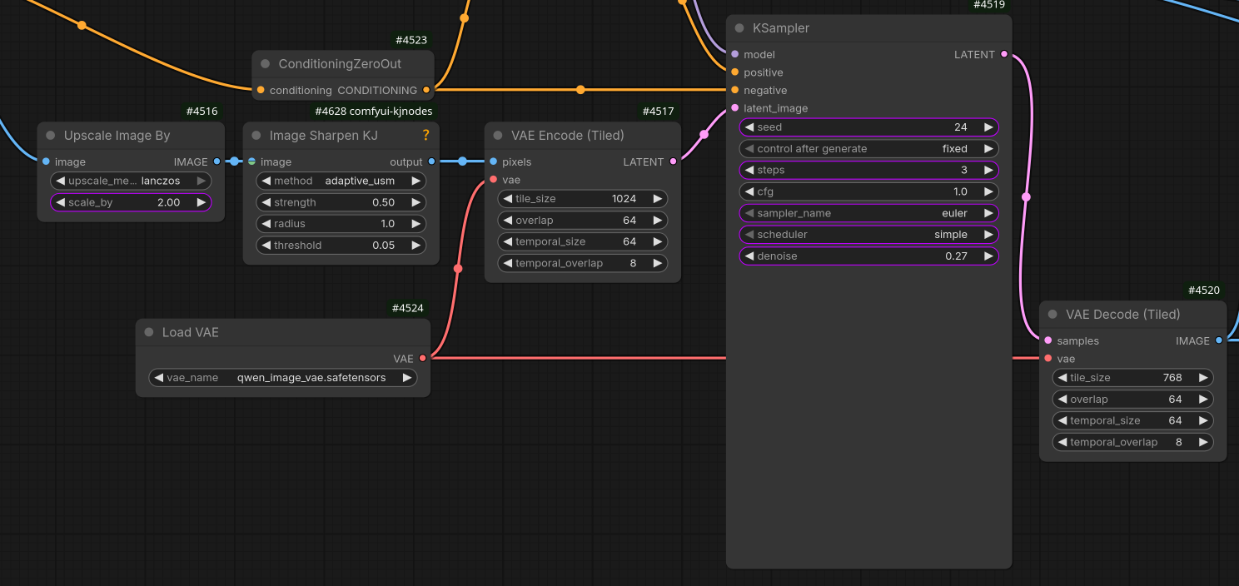Collapse the Load VAE node dot
Image resolution: width=1239 pixels, height=586 pixels.
tap(148, 332)
